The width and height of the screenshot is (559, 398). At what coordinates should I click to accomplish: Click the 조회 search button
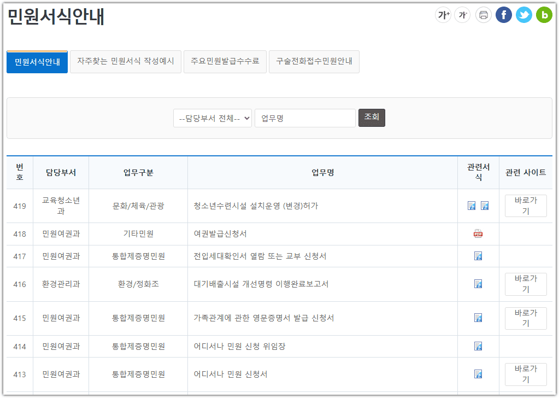372,118
